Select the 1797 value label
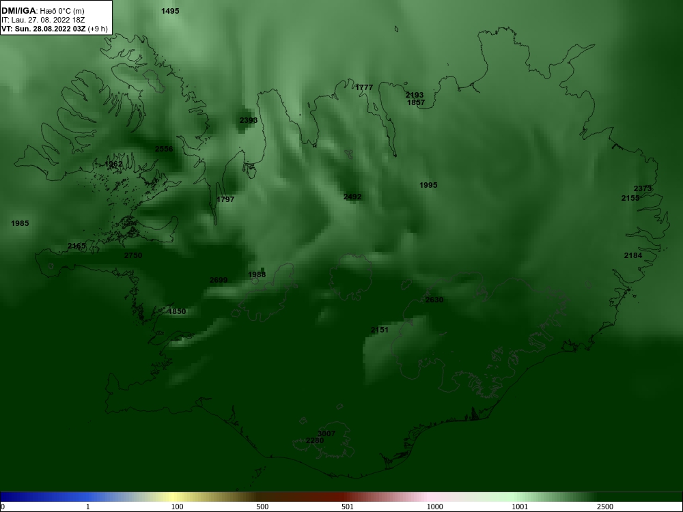 (225, 199)
